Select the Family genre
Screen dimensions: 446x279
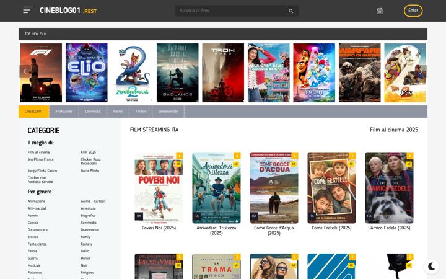tap(85, 237)
